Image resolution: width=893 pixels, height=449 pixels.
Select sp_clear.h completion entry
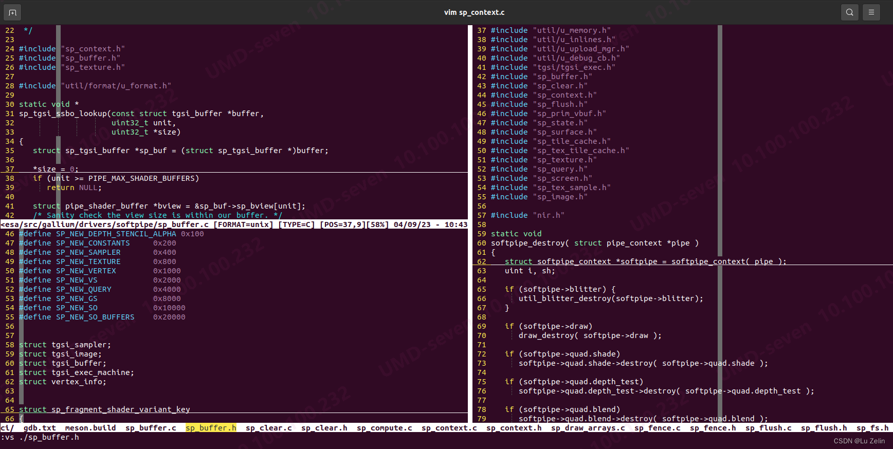[x=324, y=428]
